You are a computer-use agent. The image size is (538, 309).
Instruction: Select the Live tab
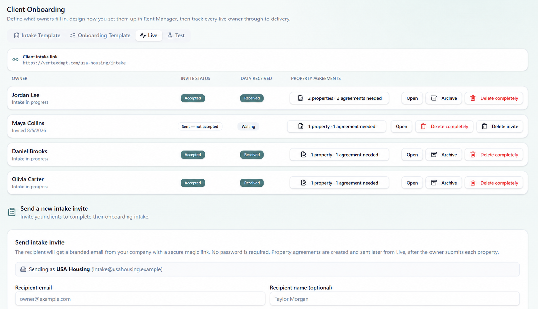tap(149, 35)
